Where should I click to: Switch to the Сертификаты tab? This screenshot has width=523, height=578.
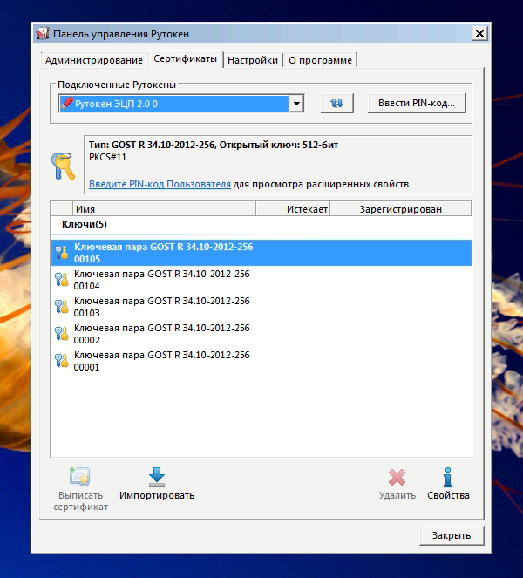[x=185, y=59]
